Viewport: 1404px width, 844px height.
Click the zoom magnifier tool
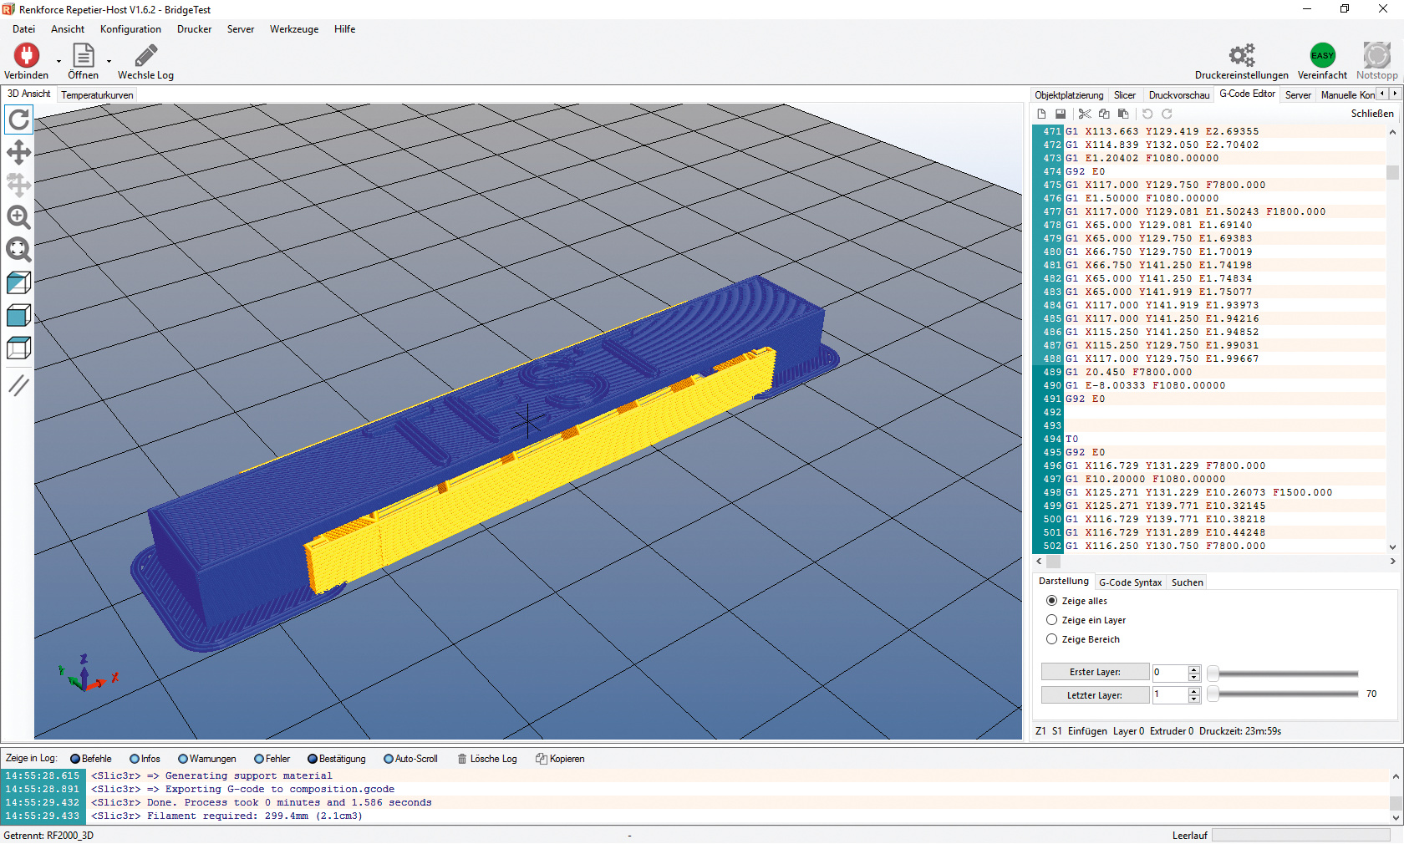18,217
